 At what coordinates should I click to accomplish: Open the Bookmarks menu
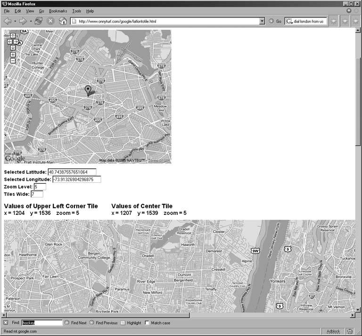click(58, 11)
